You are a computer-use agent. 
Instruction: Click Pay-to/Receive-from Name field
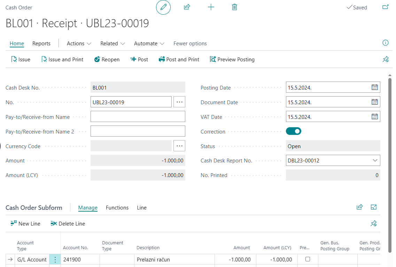pos(138,116)
